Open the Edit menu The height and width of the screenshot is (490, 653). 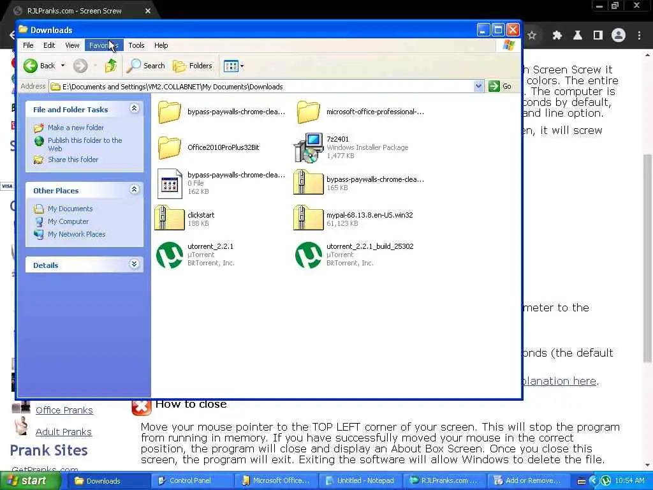(x=49, y=45)
